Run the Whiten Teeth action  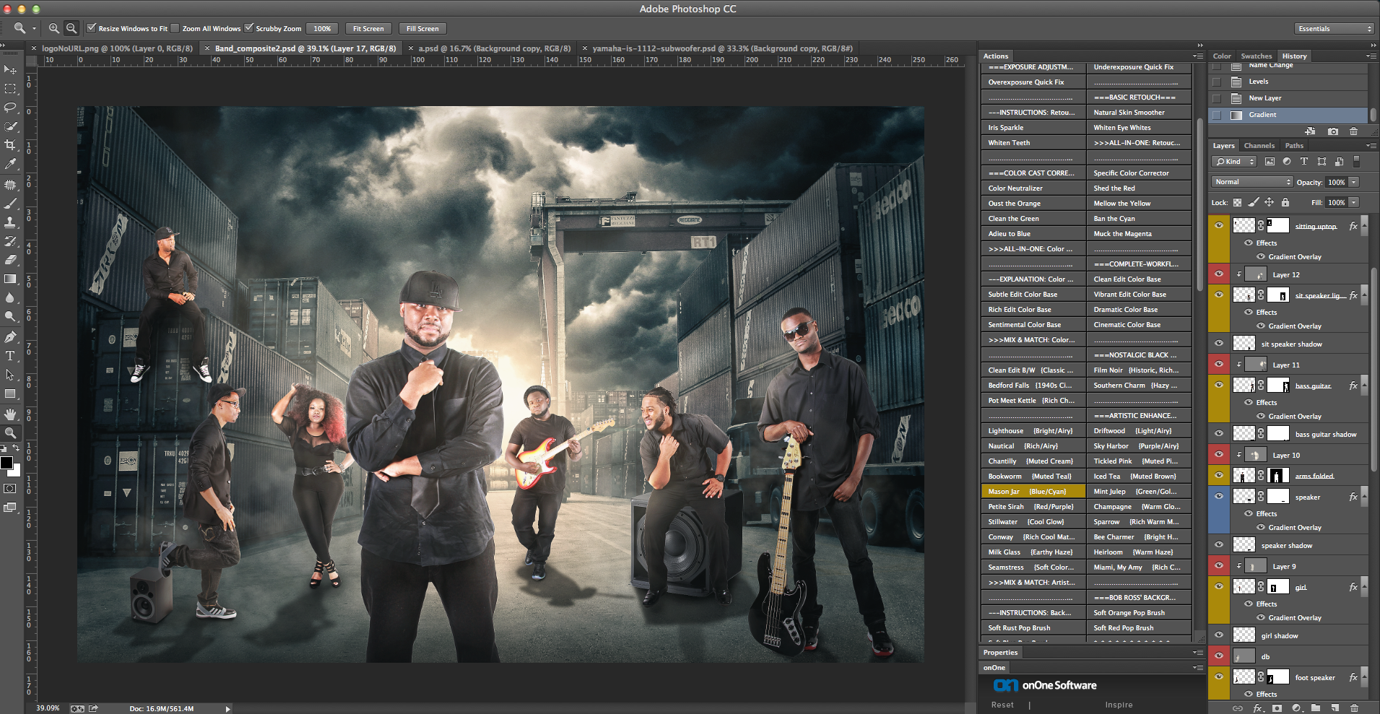(x=1033, y=142)
